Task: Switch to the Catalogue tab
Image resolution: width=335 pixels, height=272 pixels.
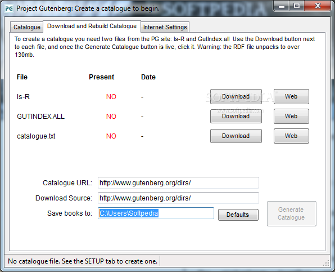Action: 27,27
